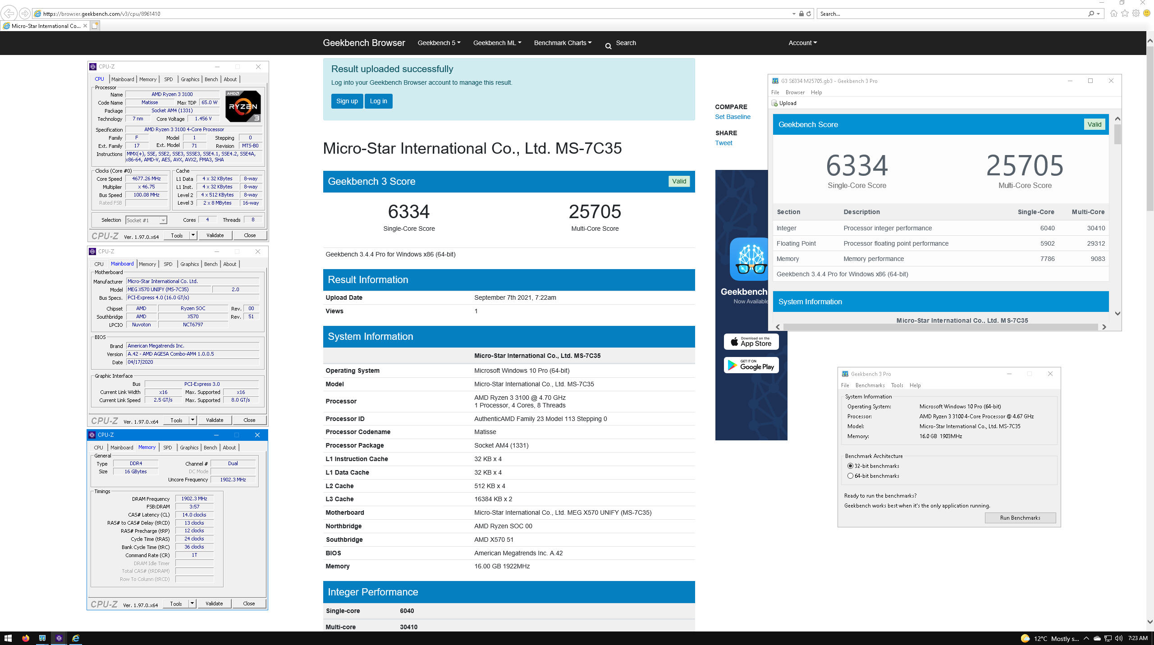Select 64-bit benchmarks radio button

click(850, 476)
